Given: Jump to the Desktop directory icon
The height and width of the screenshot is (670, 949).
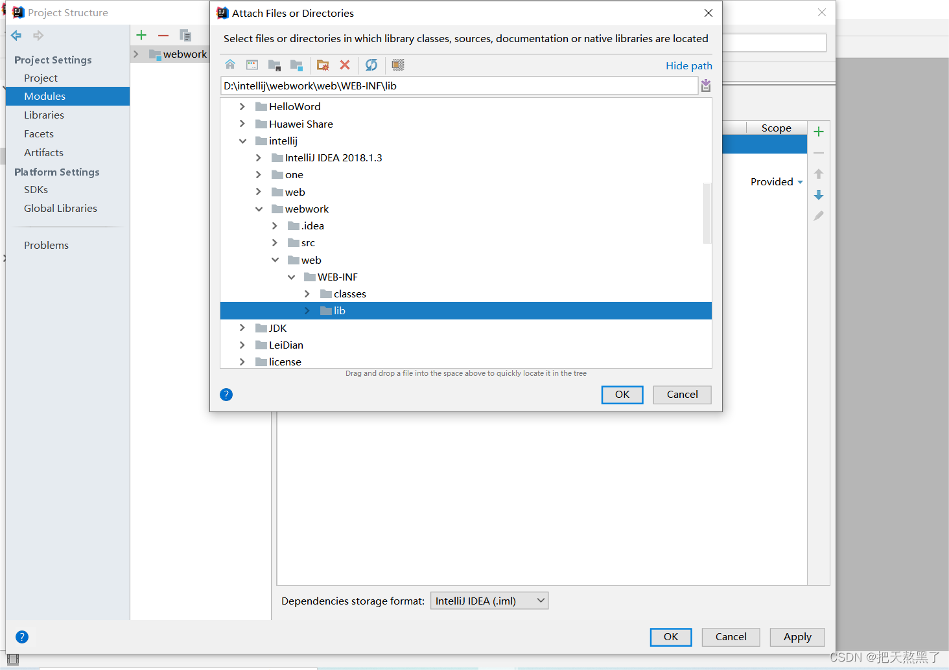Looking at the screenshot, I should click(x=252, y=65).
